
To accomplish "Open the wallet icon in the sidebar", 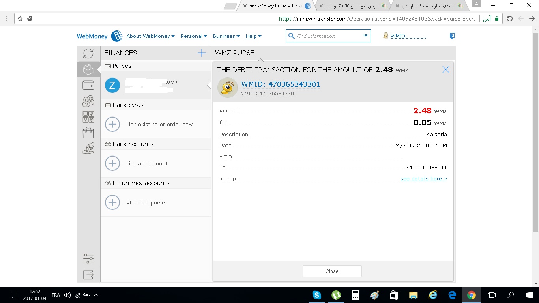I will point(88,85).
